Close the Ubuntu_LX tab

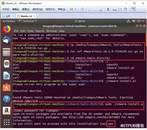point(34,16)
